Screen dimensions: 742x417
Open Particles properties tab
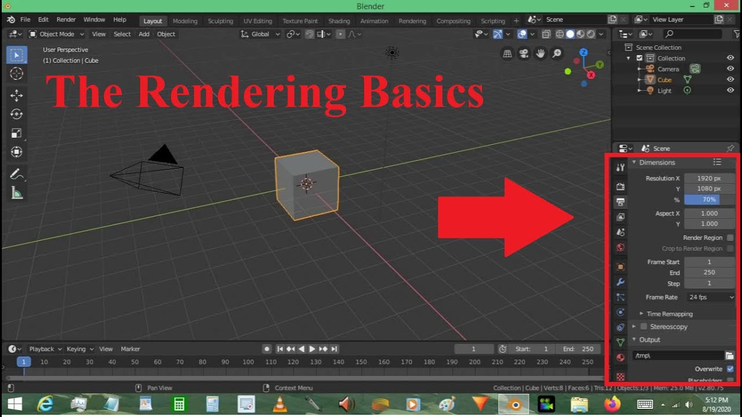point(620,297)
